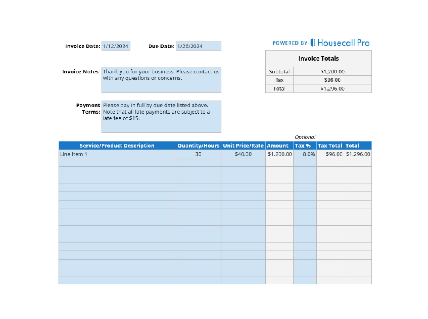Select the Quantity/Hours column header
Image resolution: width=428 pixels, height=319 pixels.
[x=199, y=145]
